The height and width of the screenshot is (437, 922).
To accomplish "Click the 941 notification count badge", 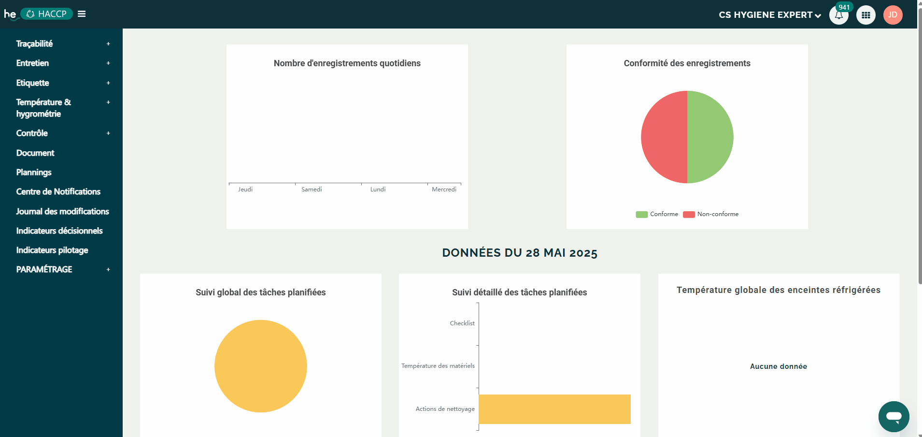I will [x=844, y=7].
